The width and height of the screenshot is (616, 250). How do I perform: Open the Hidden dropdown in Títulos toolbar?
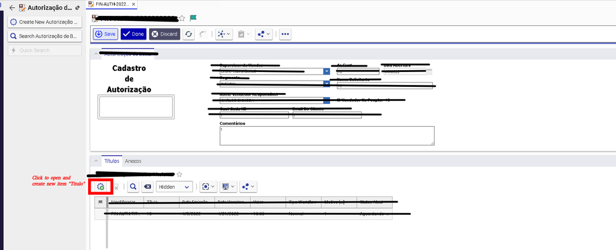coord(175,187)
